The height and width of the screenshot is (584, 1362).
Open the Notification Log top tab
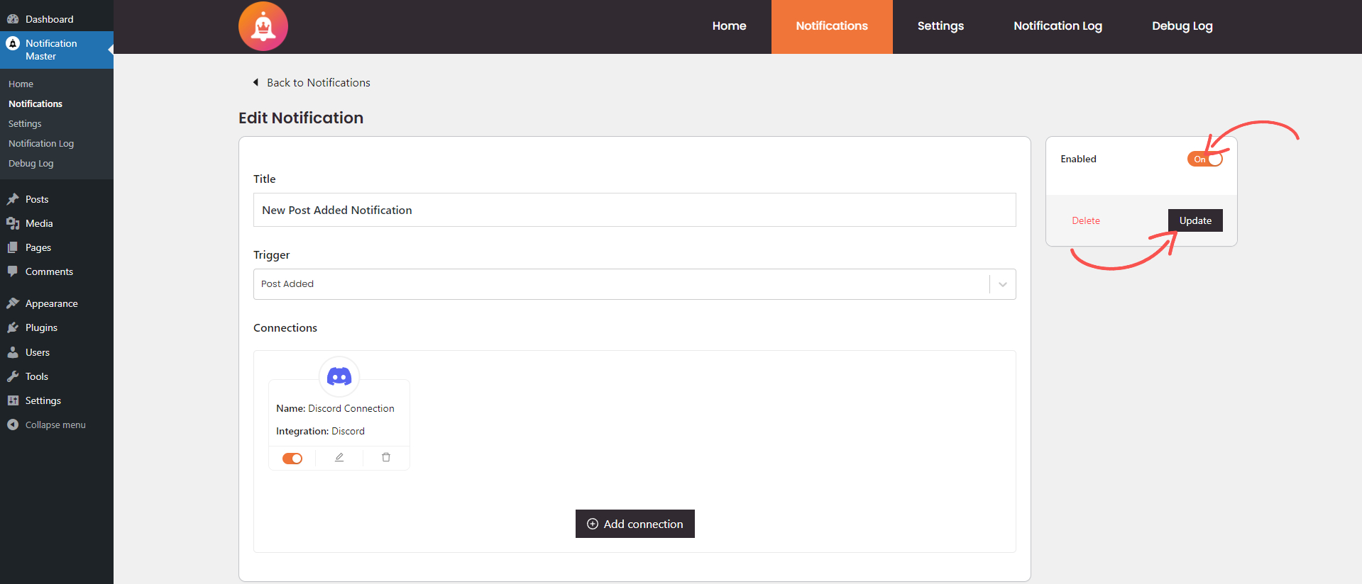[1058, 26]
